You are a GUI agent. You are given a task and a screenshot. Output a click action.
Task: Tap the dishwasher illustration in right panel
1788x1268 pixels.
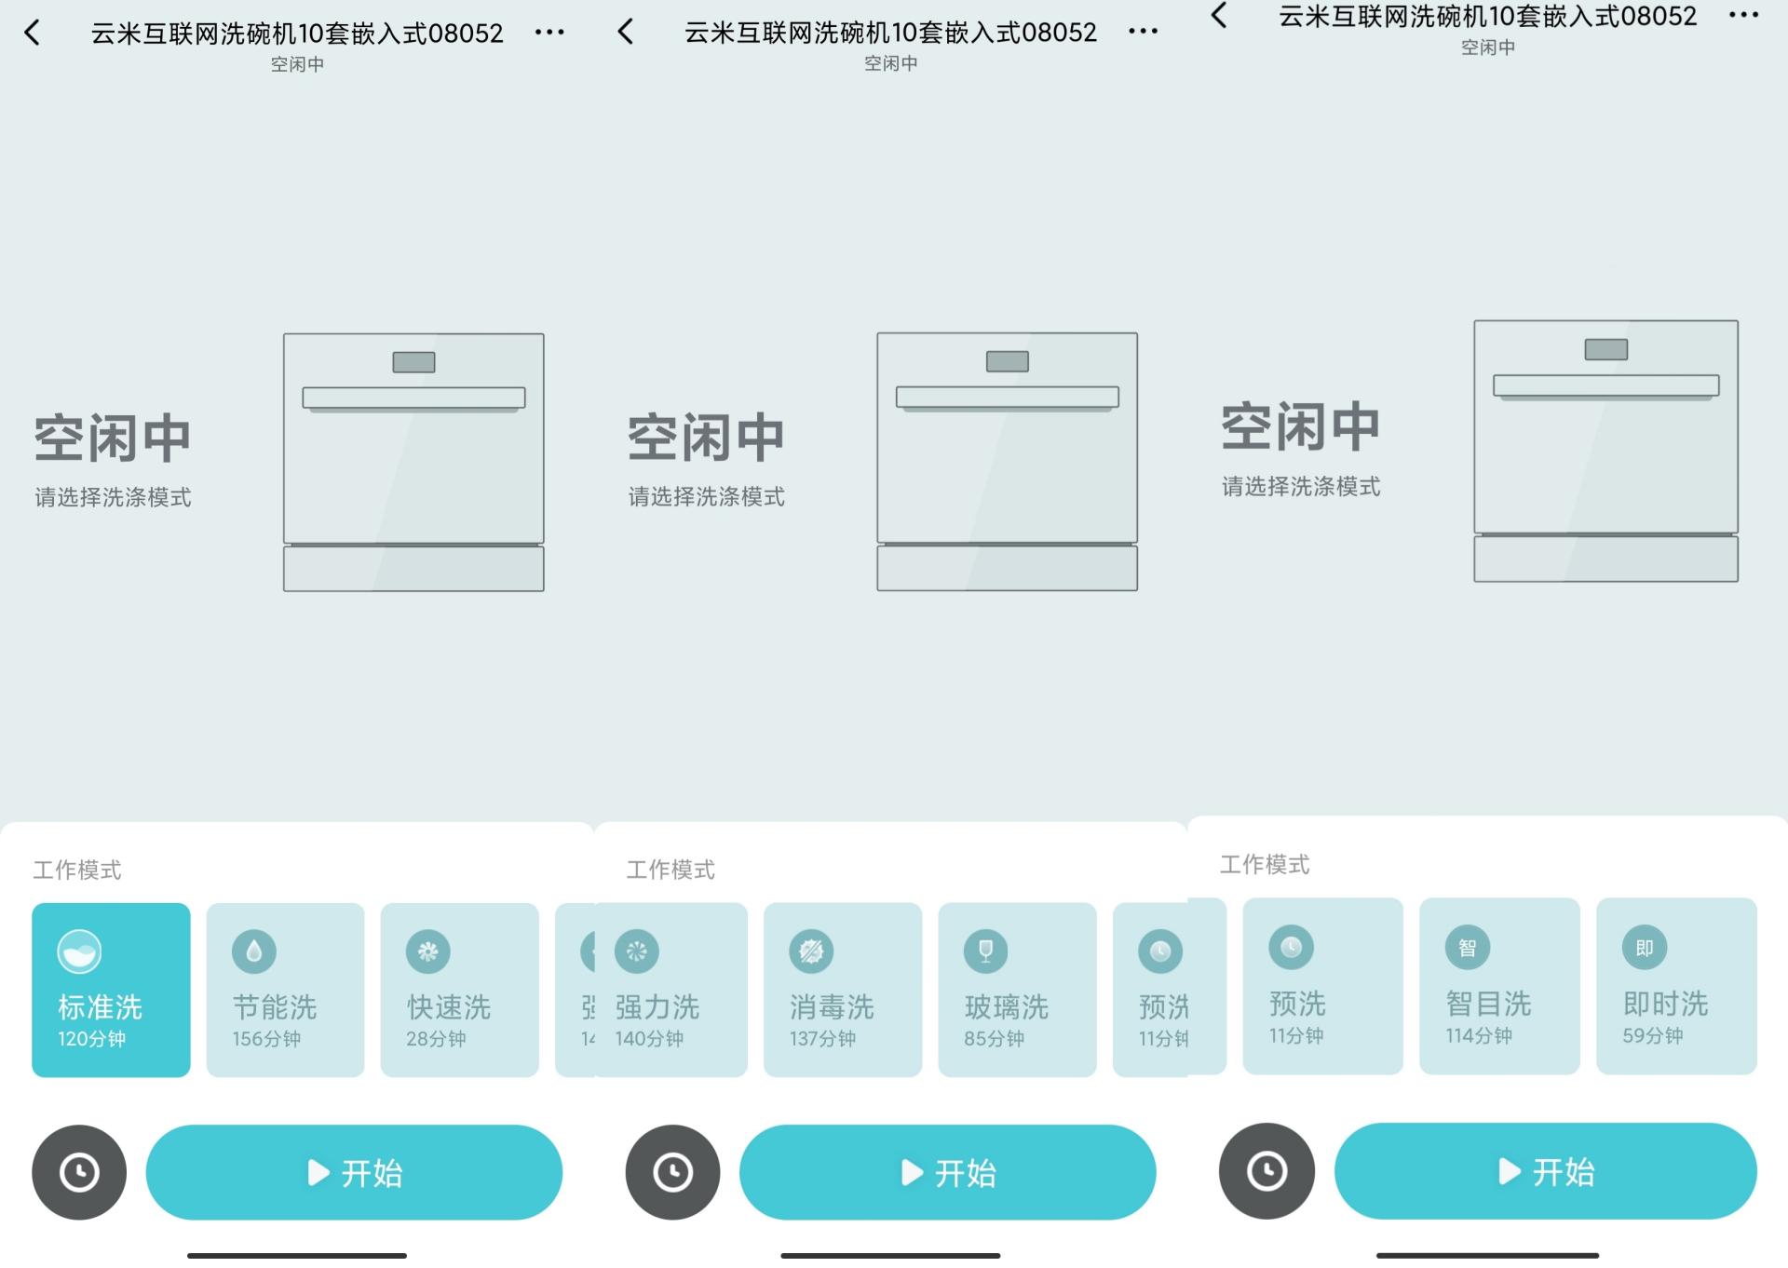[x=1605, y=452]
